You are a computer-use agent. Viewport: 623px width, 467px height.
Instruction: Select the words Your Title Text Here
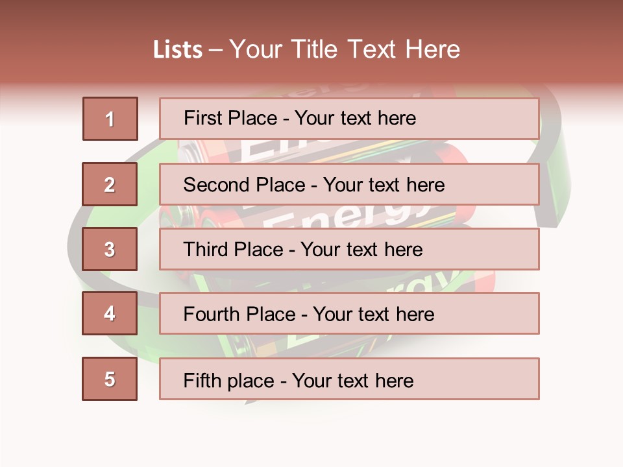point(345,49)
